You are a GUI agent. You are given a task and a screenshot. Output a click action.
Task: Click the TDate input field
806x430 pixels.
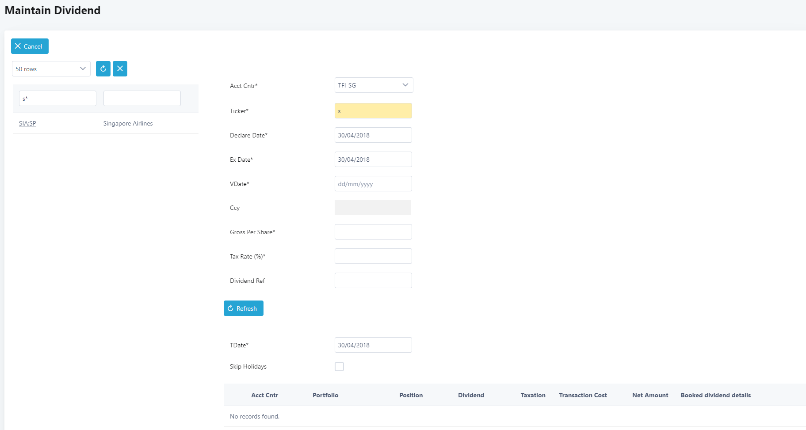click(x=373, y=345)
